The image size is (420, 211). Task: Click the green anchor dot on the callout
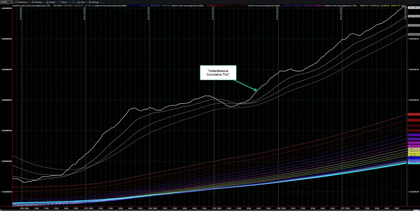[x=255, y=90]
